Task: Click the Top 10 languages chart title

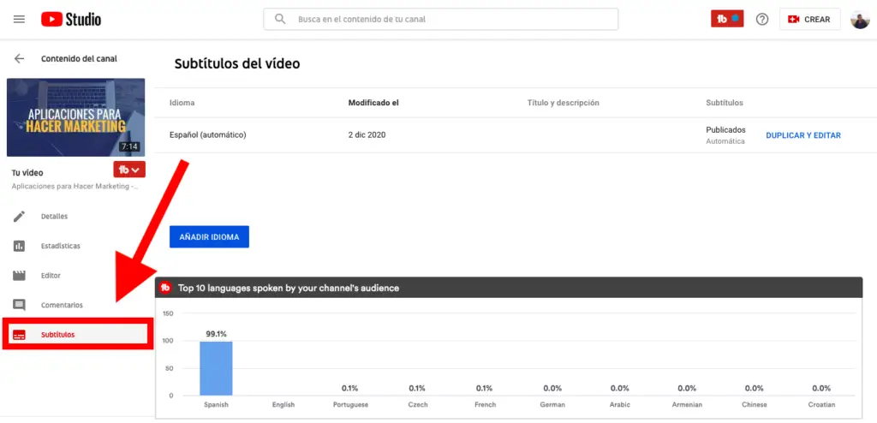Action: pyautogui.click(x=289, y=289)
